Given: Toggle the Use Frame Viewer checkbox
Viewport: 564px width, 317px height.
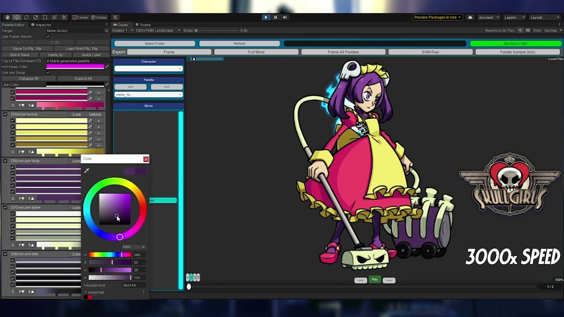Looking at the screenshot, I should (x=48, y=37).
